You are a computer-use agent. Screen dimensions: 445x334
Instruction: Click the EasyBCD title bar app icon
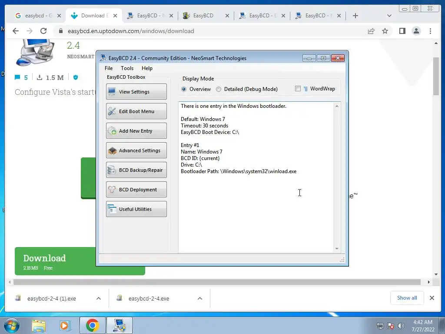103,58
